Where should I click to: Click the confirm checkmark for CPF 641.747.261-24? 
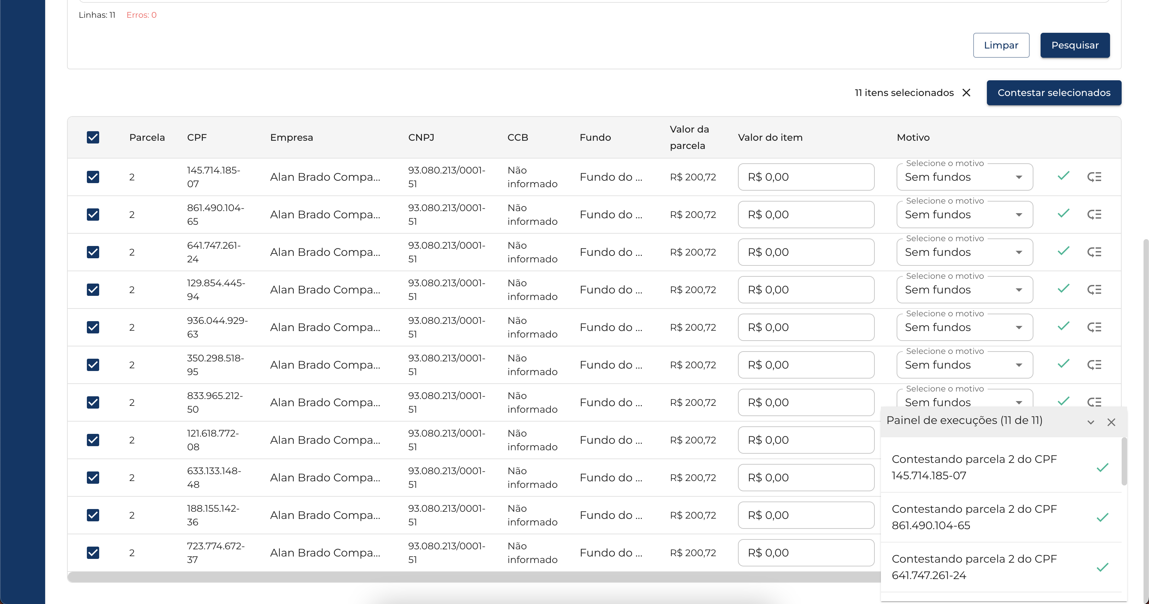(1064, 251)
